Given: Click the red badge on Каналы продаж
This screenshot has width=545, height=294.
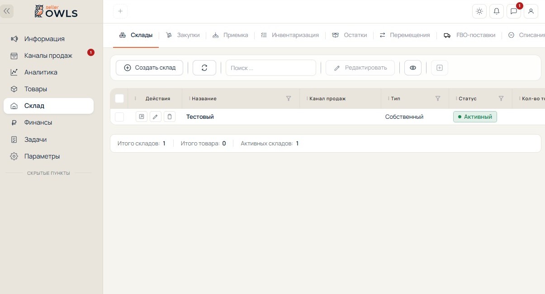Looking at the screenshot, I should click(x=91, y=52).
